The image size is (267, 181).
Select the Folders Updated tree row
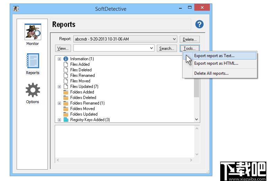coord(84,114)
